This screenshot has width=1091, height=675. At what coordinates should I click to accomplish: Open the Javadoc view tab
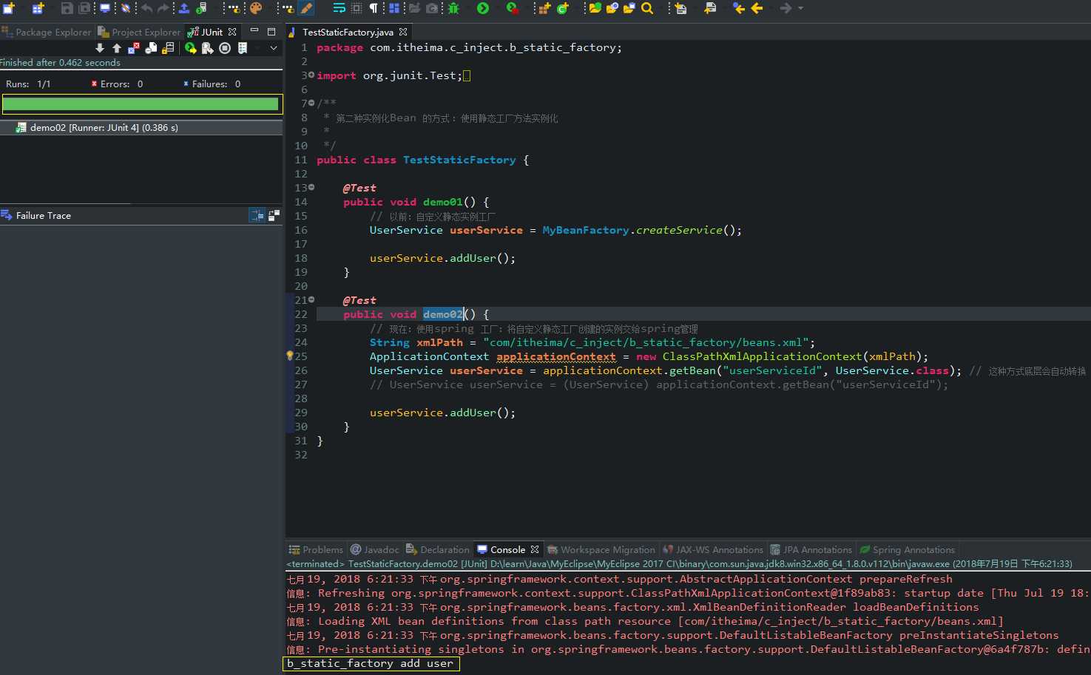[x=375, y=549]
